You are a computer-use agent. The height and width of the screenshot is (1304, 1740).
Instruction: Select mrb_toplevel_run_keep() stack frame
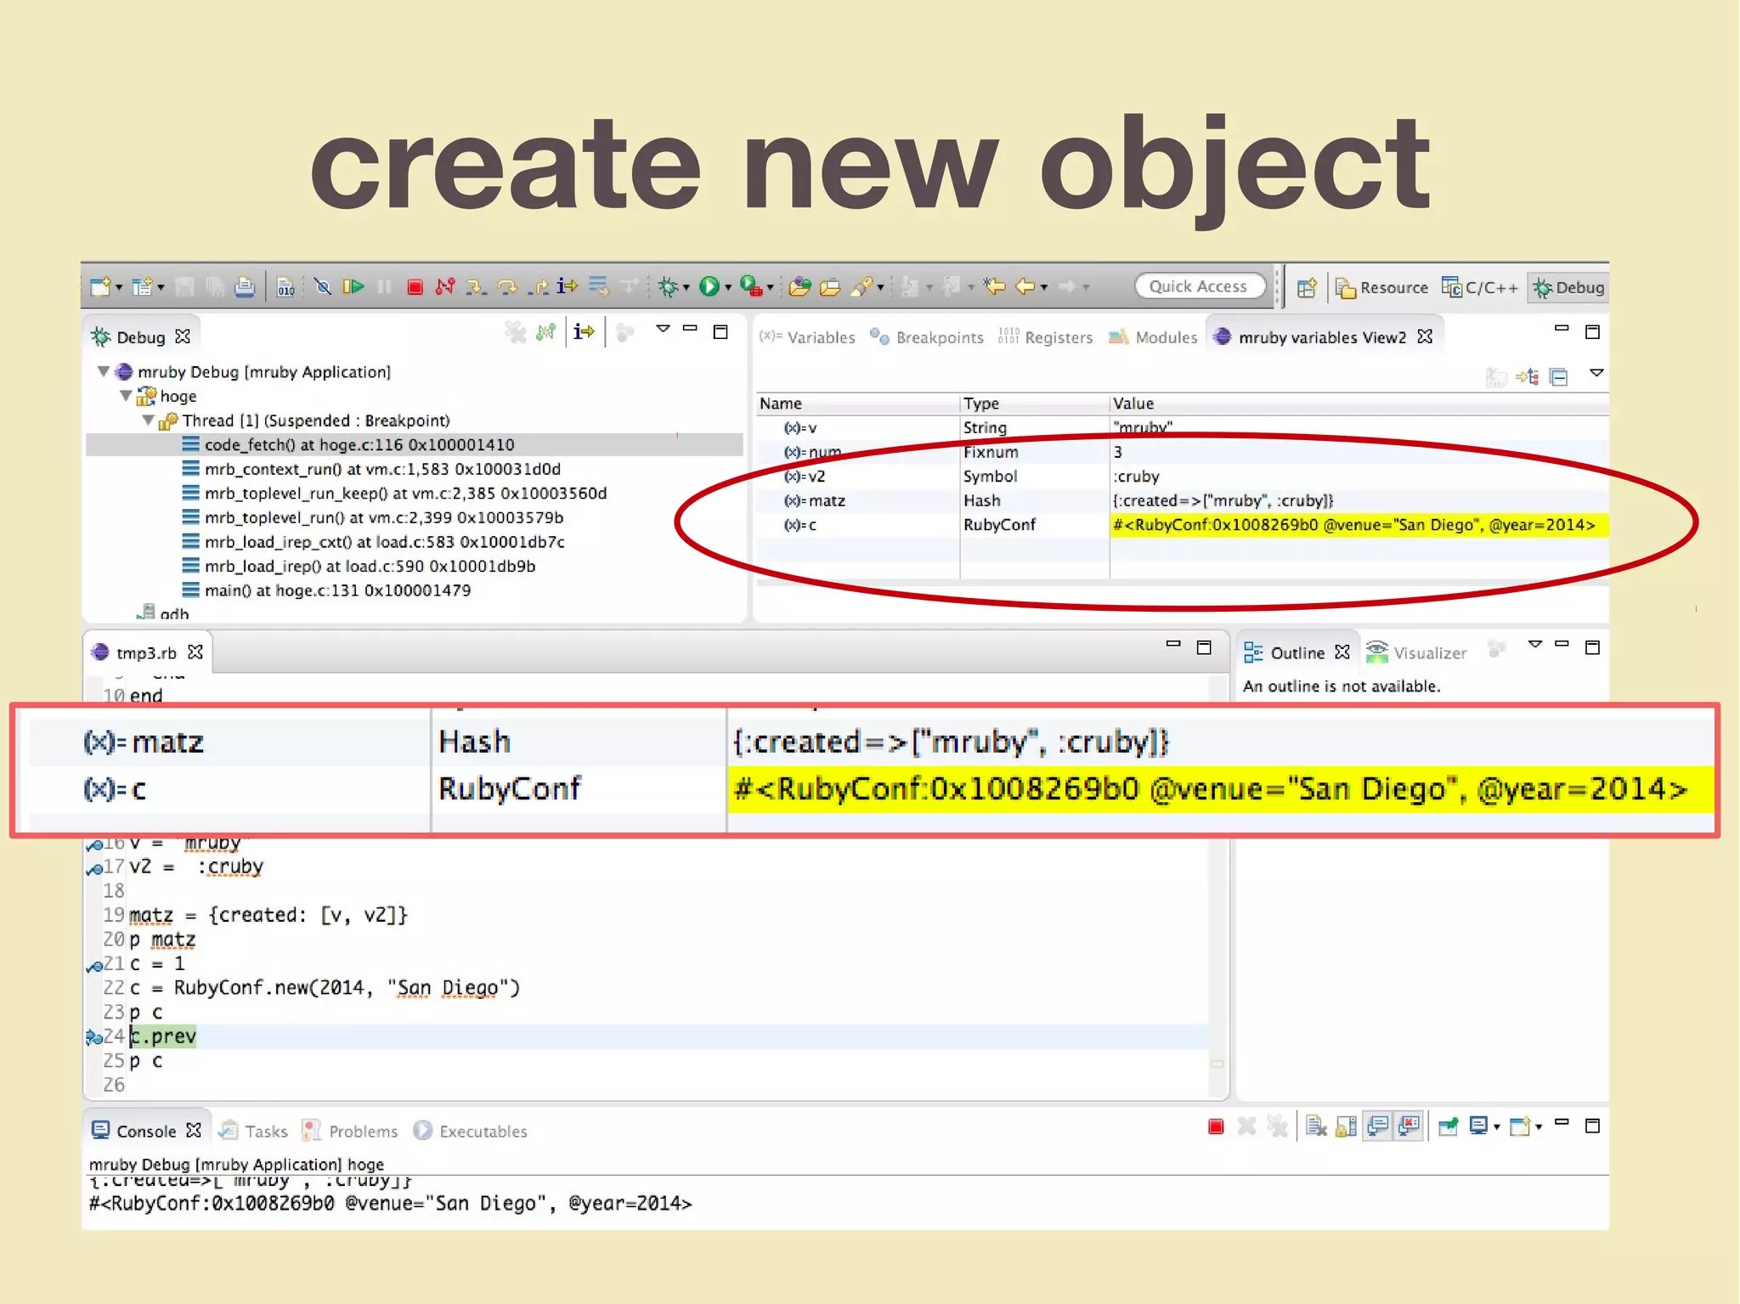click(405, 493)
